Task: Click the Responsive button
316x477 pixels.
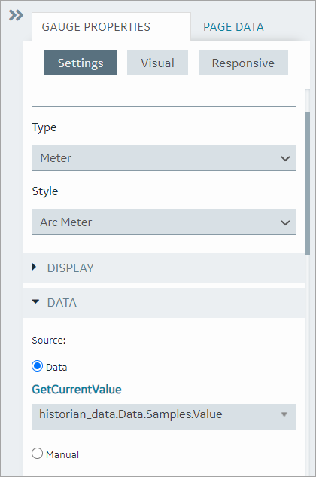Action: pyautogui.click(x=243, y=63)
